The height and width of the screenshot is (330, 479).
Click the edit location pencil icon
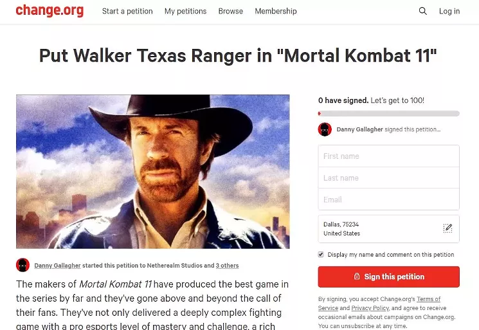(x=447, y=228)
